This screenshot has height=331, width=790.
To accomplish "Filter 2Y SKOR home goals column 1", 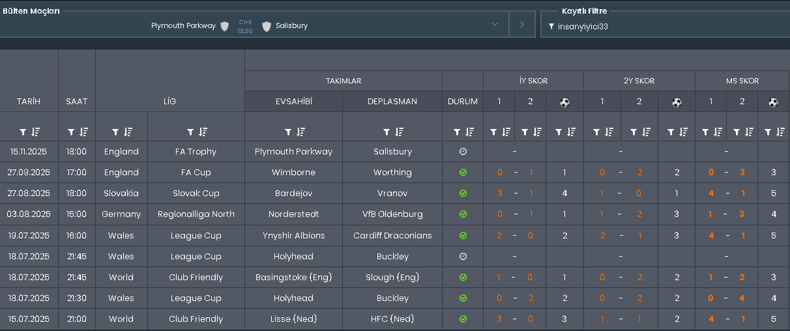I will tap(596, 132).
